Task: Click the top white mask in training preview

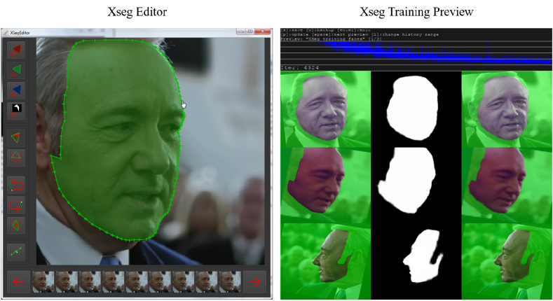Action: coord(413,108)
